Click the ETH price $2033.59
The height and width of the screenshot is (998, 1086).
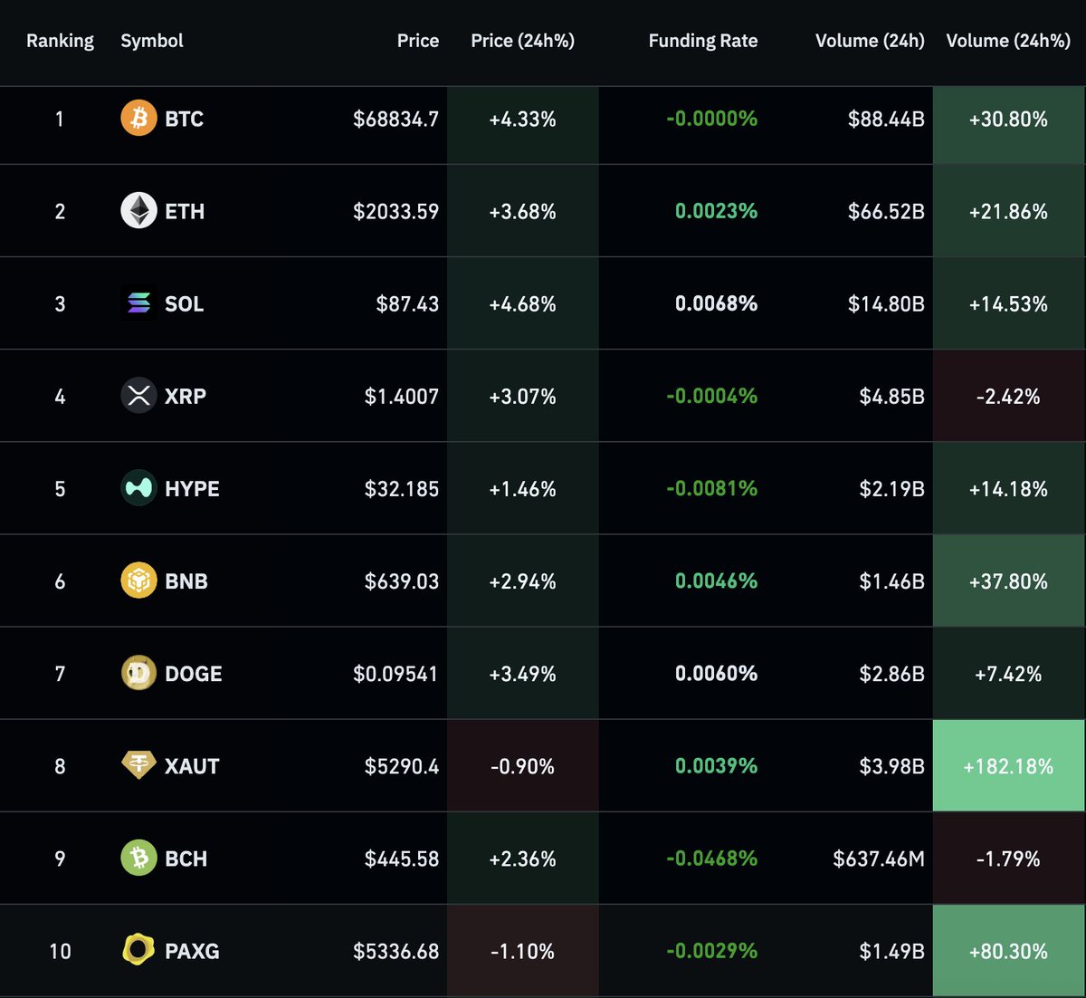395,212
